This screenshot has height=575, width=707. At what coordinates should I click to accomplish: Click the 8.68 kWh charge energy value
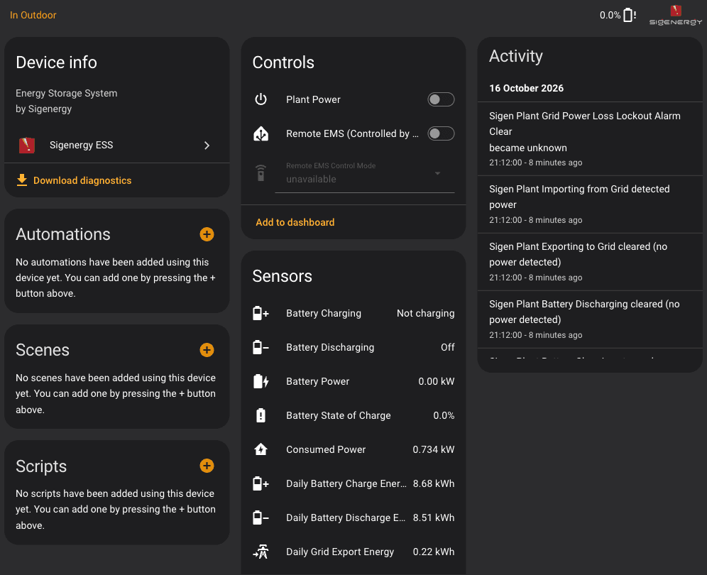click(x=433, y=483)
